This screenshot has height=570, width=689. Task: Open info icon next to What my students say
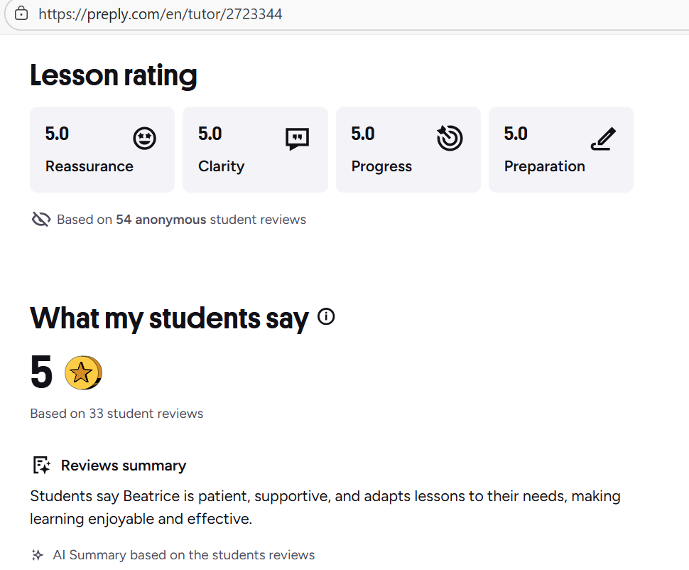point(326,317)
